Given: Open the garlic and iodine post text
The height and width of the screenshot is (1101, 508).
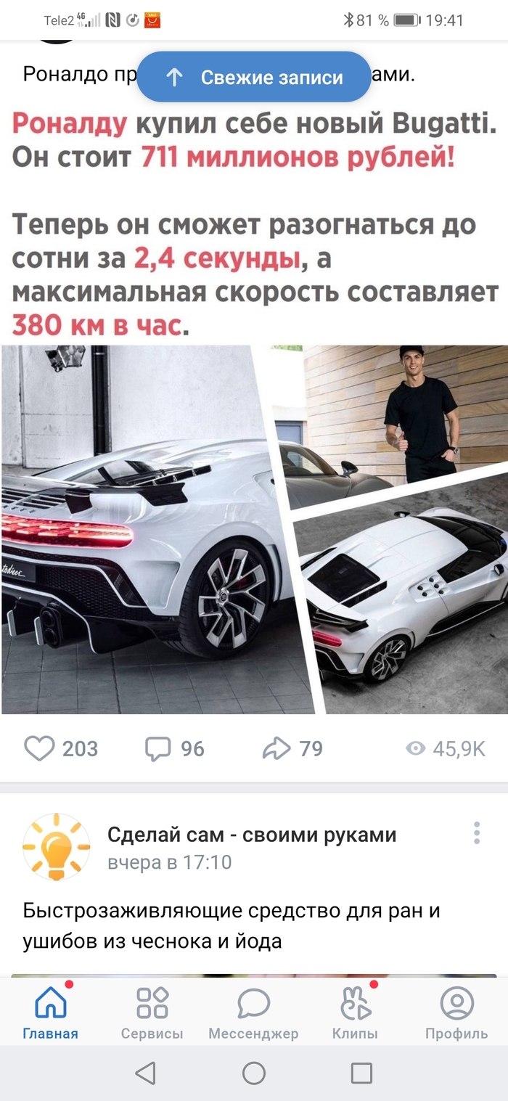Looking at the screenshot, I should click(232, 925).
